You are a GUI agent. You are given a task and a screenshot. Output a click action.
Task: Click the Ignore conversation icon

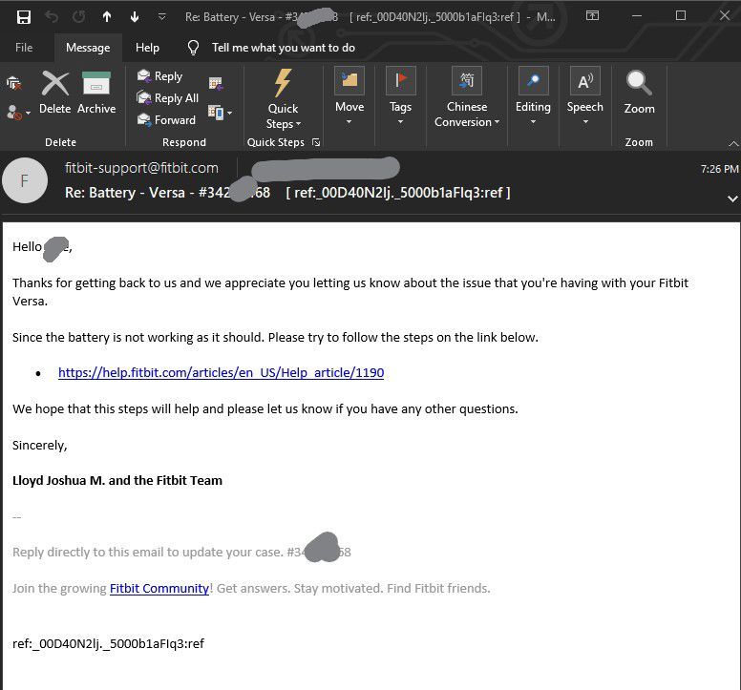[x=13, y=84]
